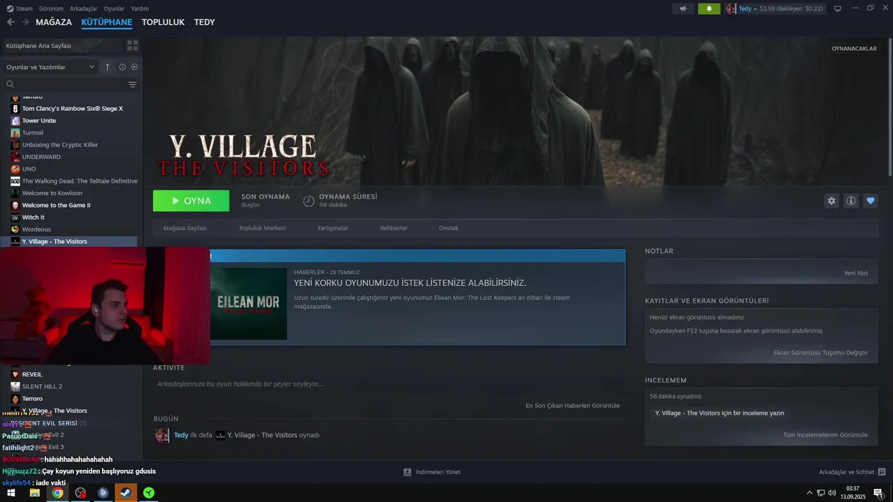Open the Yardım menu

[140, 8]
